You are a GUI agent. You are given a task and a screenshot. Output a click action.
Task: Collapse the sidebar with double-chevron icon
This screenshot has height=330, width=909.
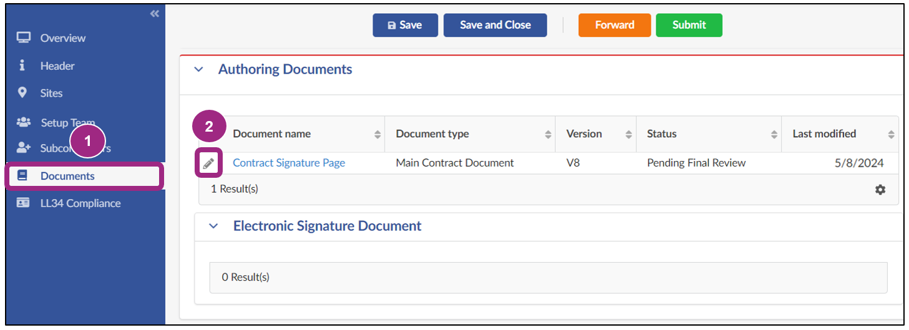pyautogui.click(x=155, y=14)
